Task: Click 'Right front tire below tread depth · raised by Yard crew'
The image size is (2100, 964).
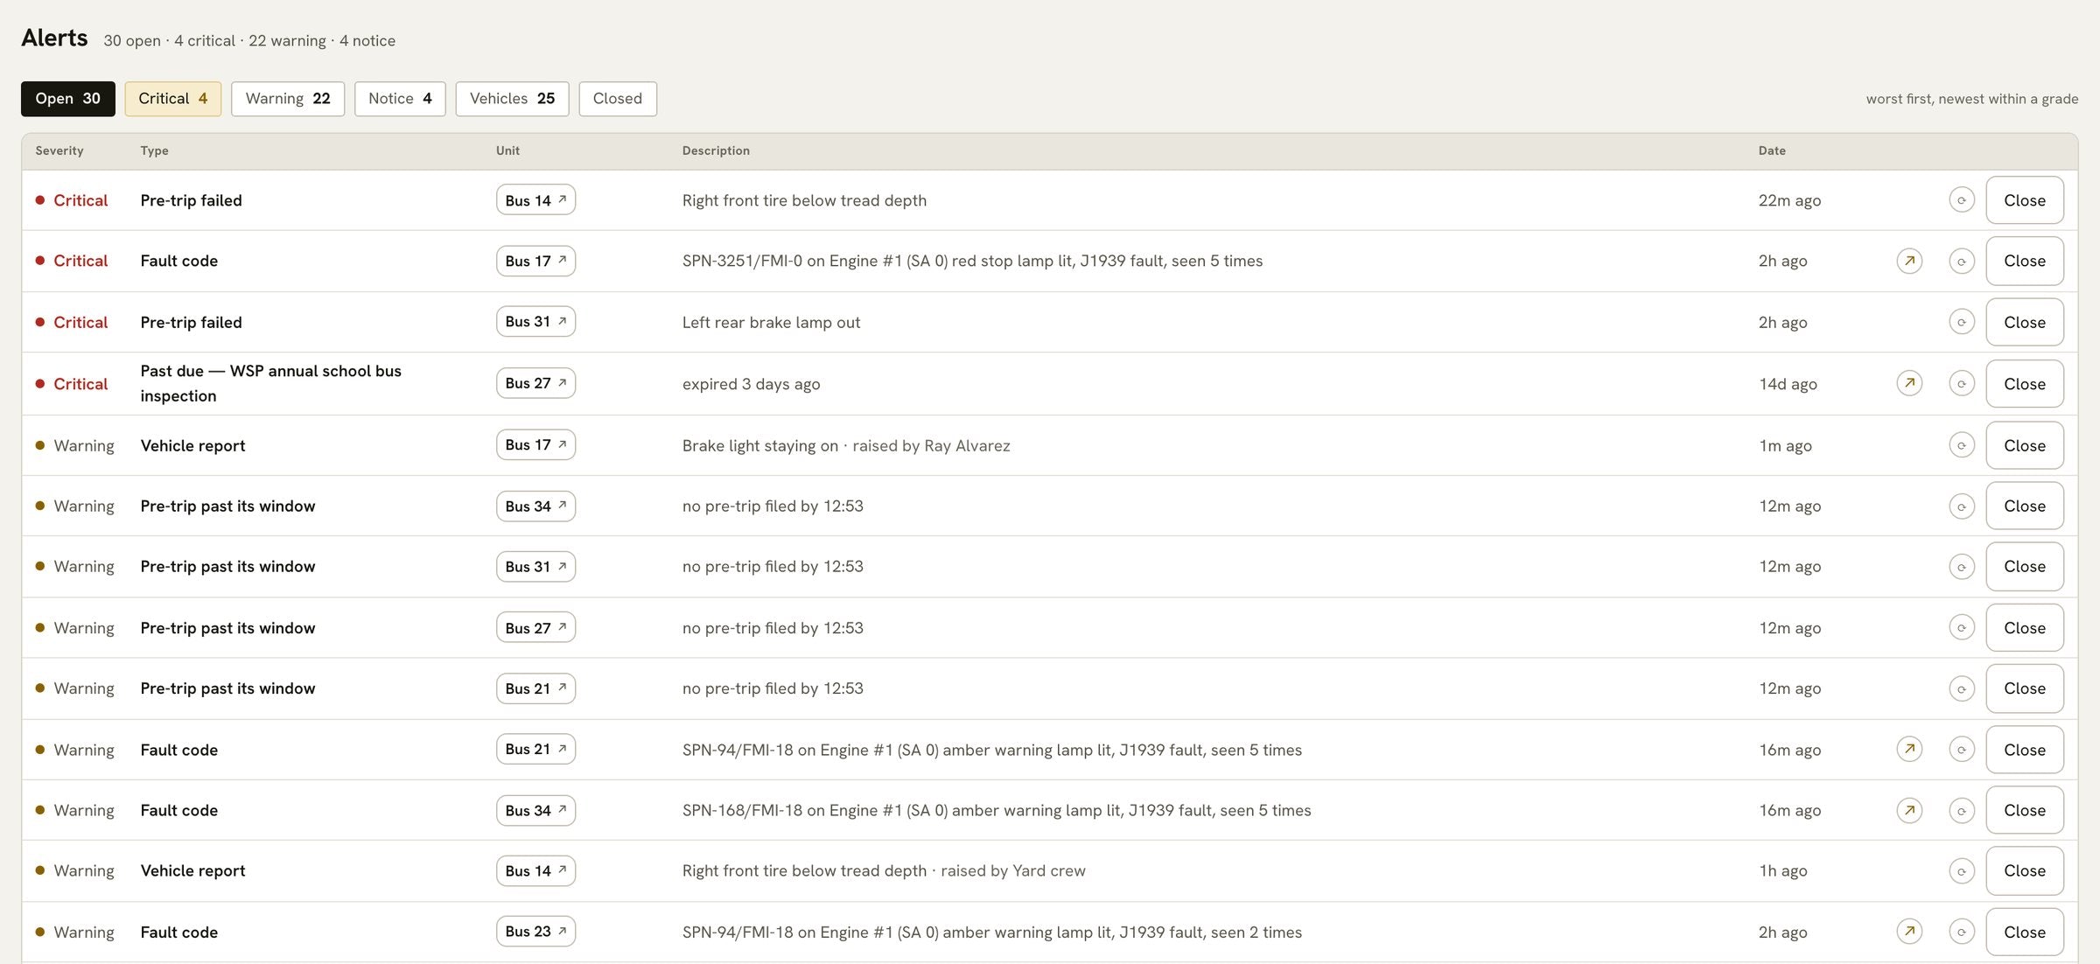Action: pyautogui.click(x=884, y=870)
